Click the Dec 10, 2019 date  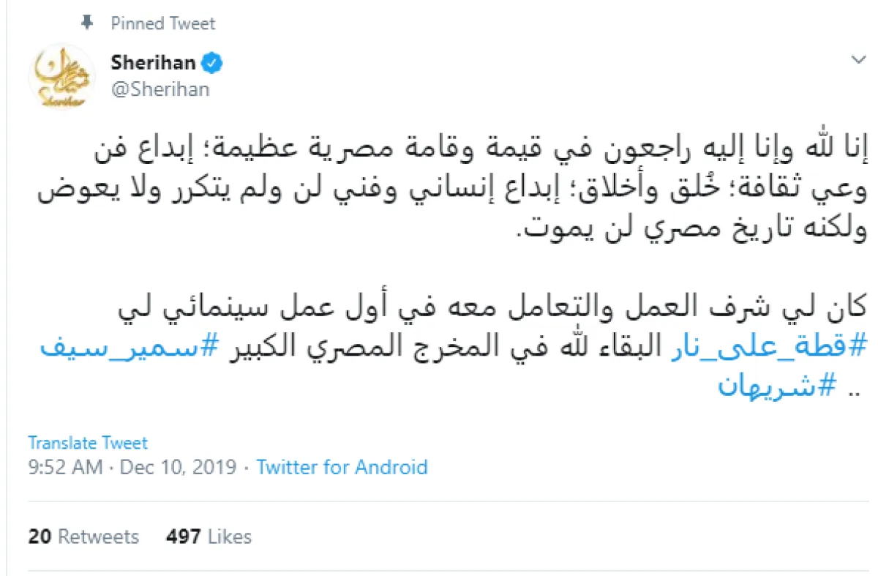point(178,467)
